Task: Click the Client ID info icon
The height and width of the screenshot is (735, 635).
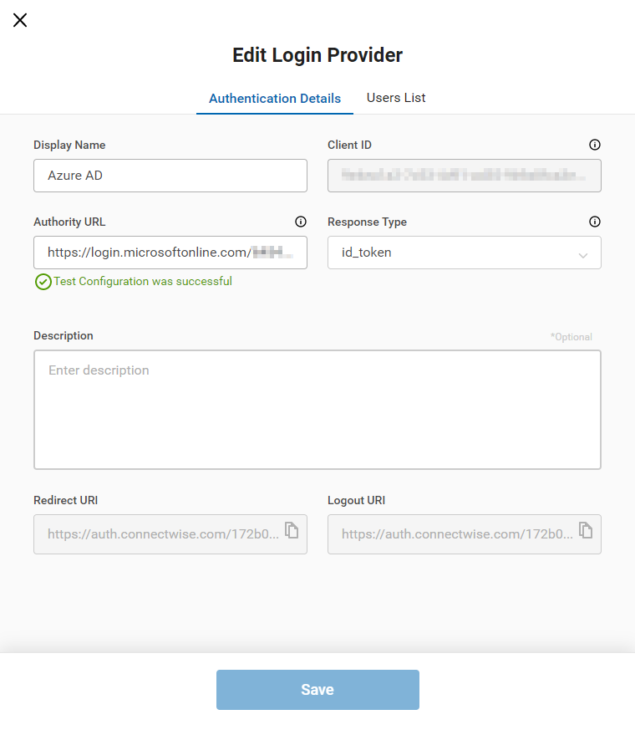Action: [x=595, y=145]
